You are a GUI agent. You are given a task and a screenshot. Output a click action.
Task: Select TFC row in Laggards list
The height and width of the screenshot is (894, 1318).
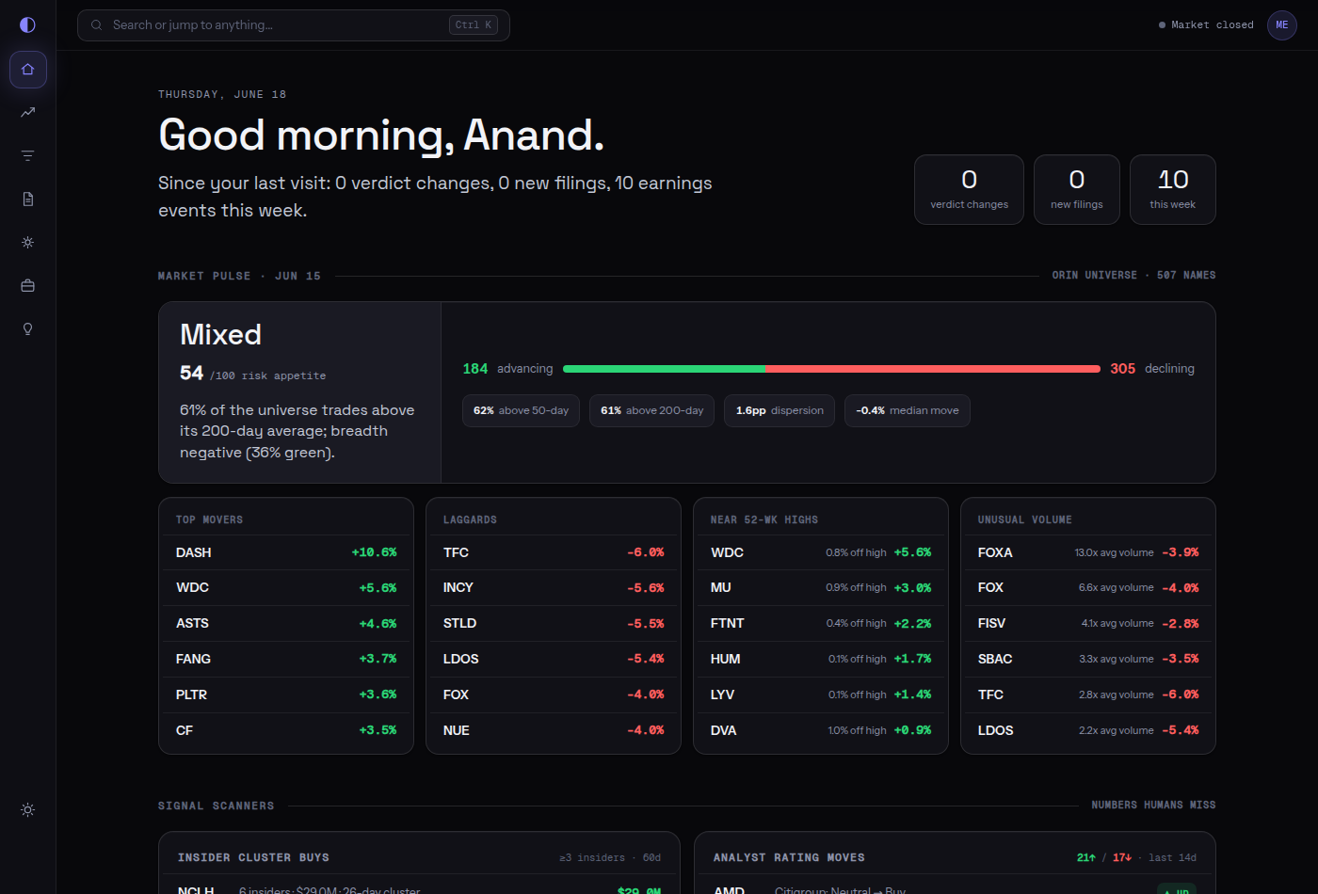(554, 552)
